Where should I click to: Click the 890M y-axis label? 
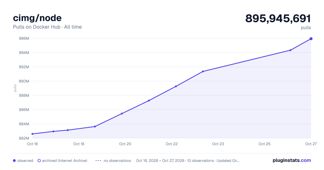pos(24,81)
